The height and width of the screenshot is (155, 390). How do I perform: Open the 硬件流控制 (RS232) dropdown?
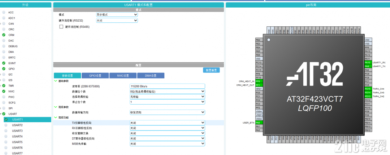[x=117, y=21]
